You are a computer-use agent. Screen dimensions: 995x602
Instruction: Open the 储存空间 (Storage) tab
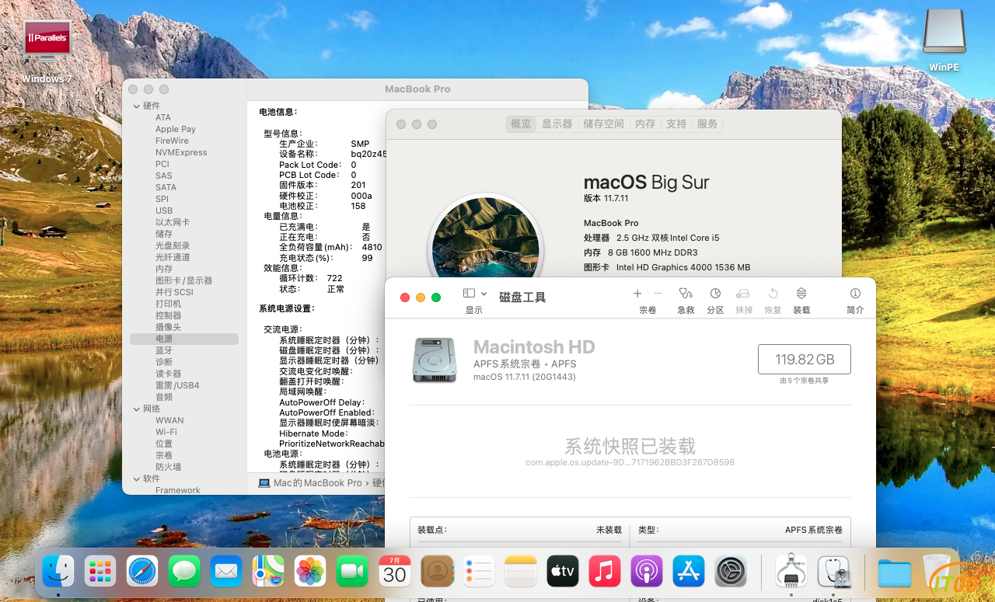(603, 124)
